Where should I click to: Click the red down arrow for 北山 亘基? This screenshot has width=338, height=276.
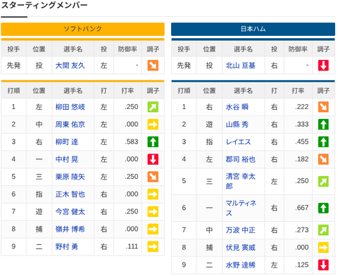[x=323, y=65]
